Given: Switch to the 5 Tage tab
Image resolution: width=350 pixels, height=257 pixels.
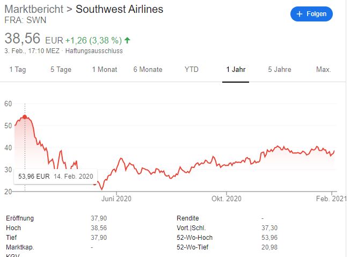Looking at the screenshot, I should pyautogui.click(x=61, y=69).
